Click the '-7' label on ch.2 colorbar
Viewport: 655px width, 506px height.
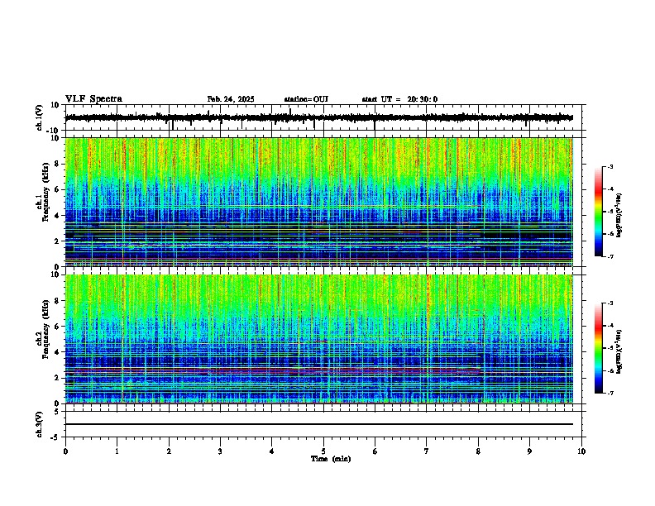610,393
